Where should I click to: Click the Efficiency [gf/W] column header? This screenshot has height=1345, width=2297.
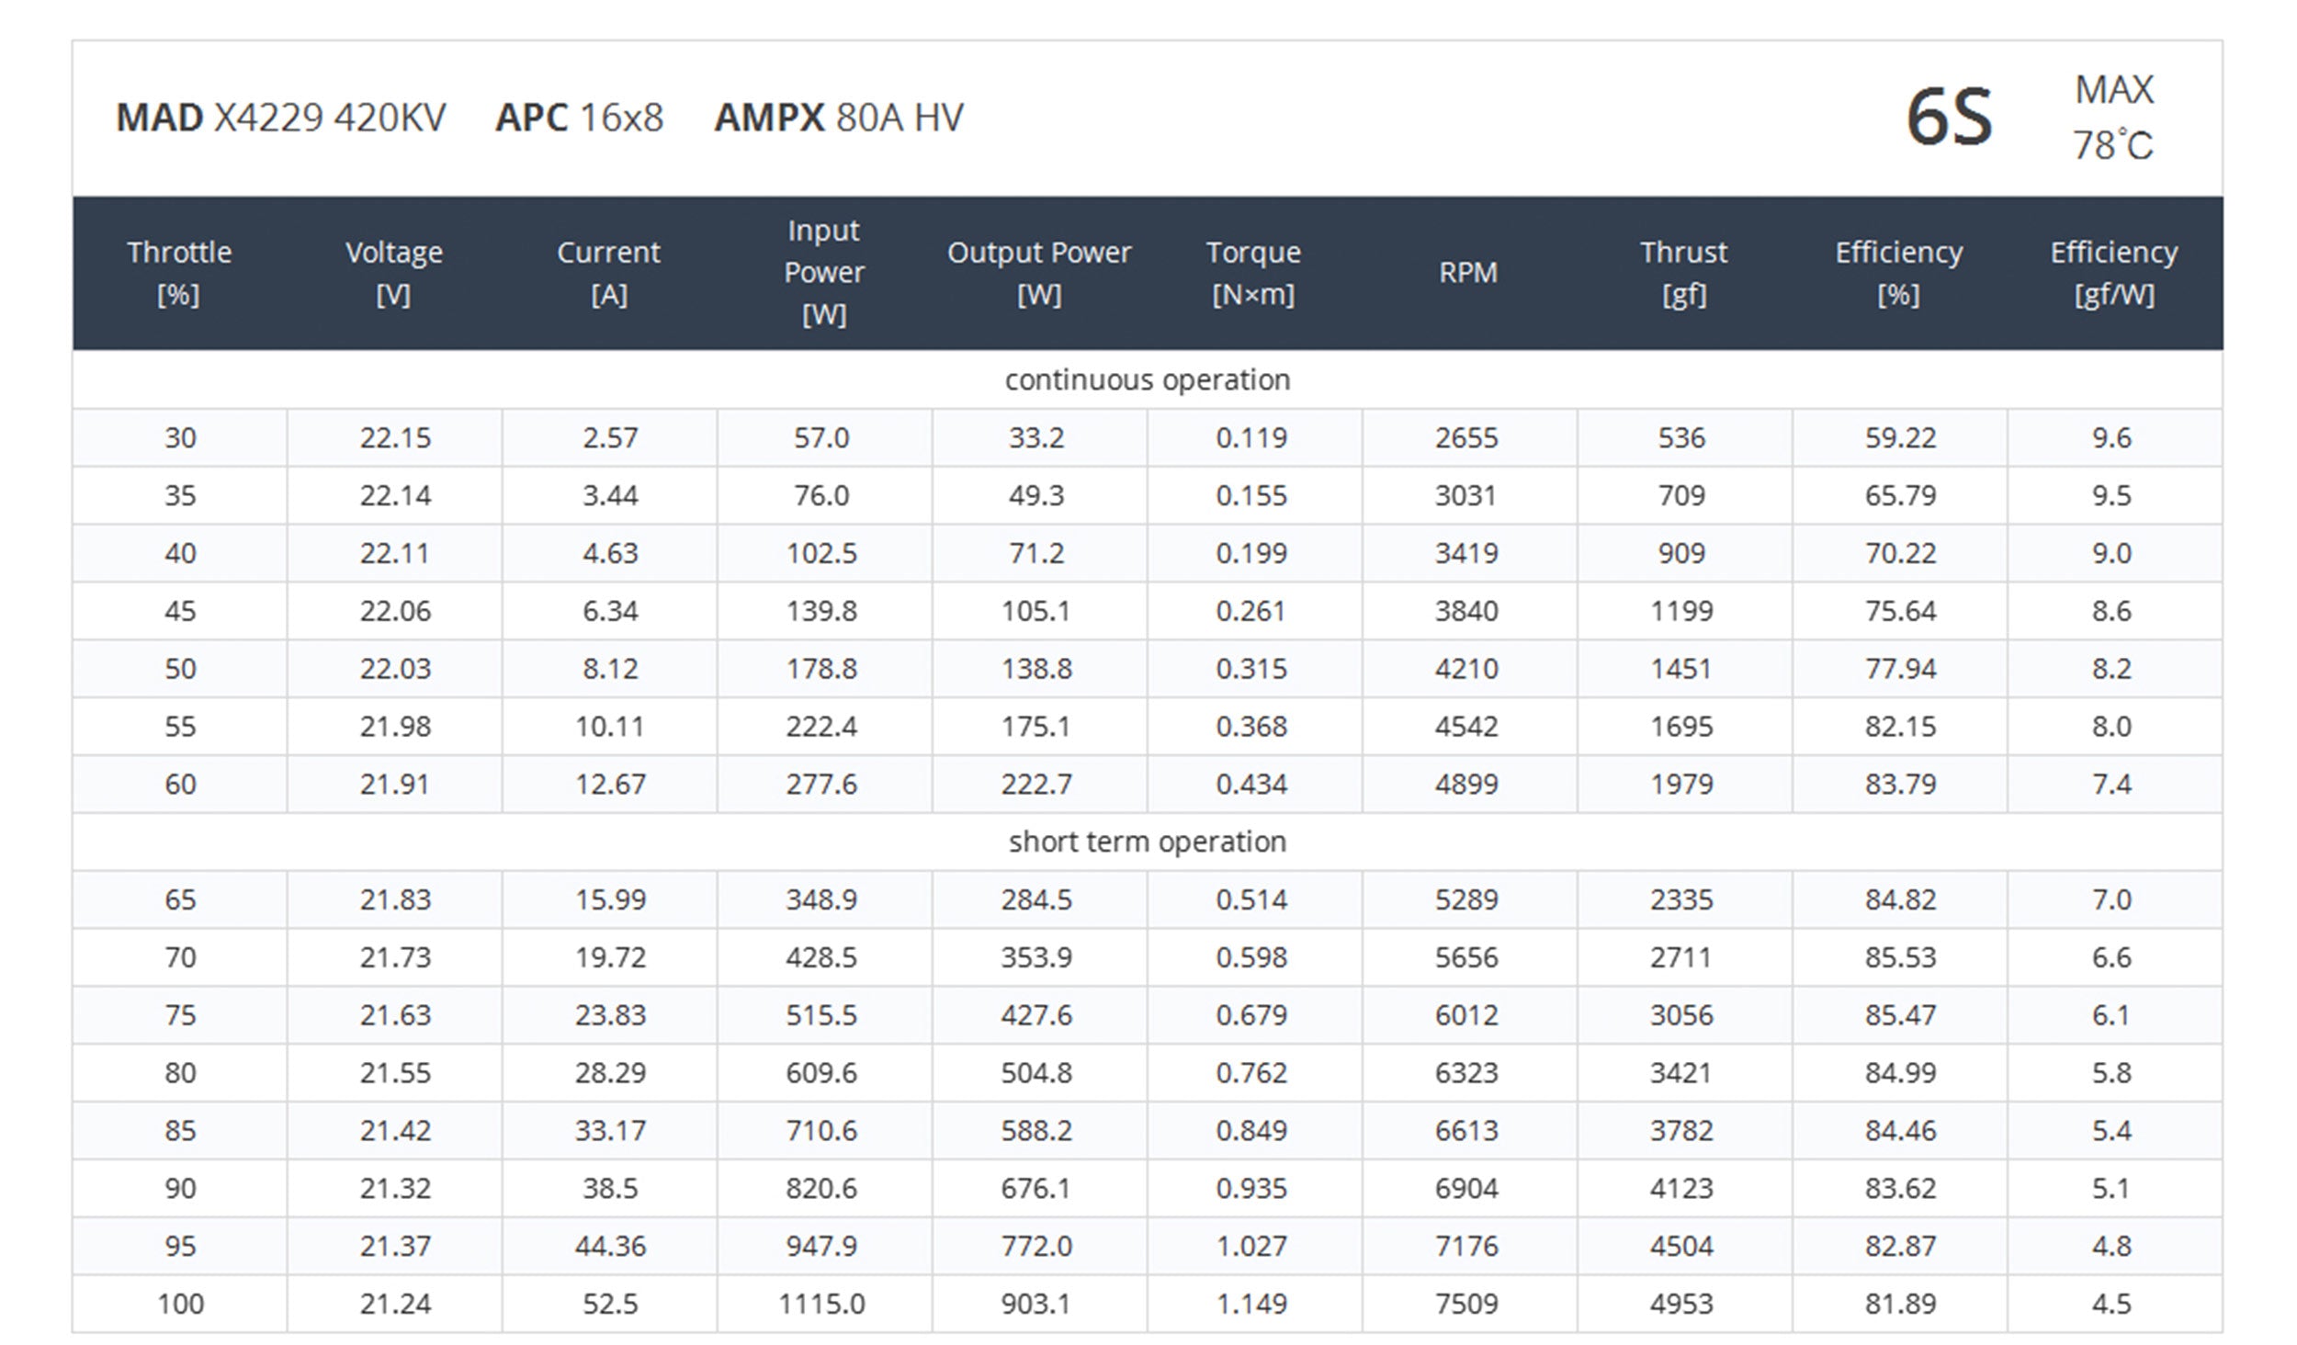[x=2114, y=273]
